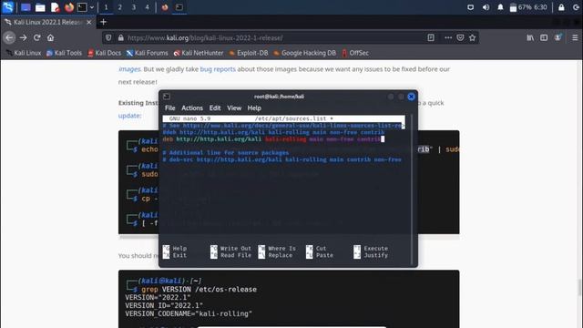Open the terminal Help menu

[x=254, y=108]
